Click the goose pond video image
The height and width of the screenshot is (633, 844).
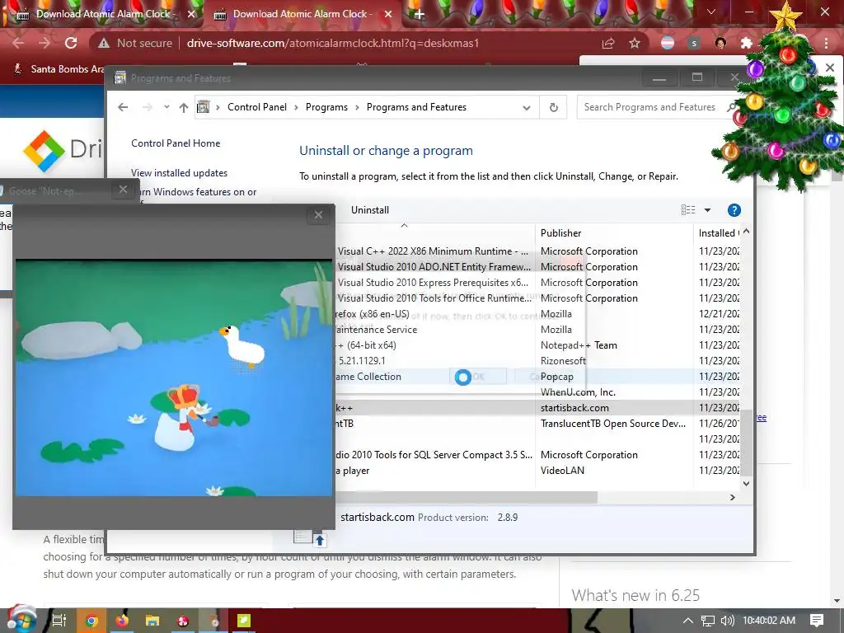pyautogui.click(x=174, y=377)
